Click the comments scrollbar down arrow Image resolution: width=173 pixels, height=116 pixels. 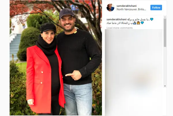(165, 86)
